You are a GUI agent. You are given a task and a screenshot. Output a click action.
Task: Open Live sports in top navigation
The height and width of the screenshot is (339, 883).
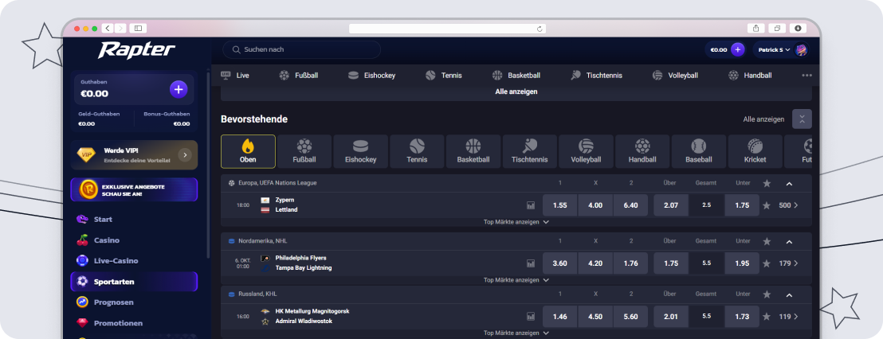pyautogui.click(x=235, y=76)
